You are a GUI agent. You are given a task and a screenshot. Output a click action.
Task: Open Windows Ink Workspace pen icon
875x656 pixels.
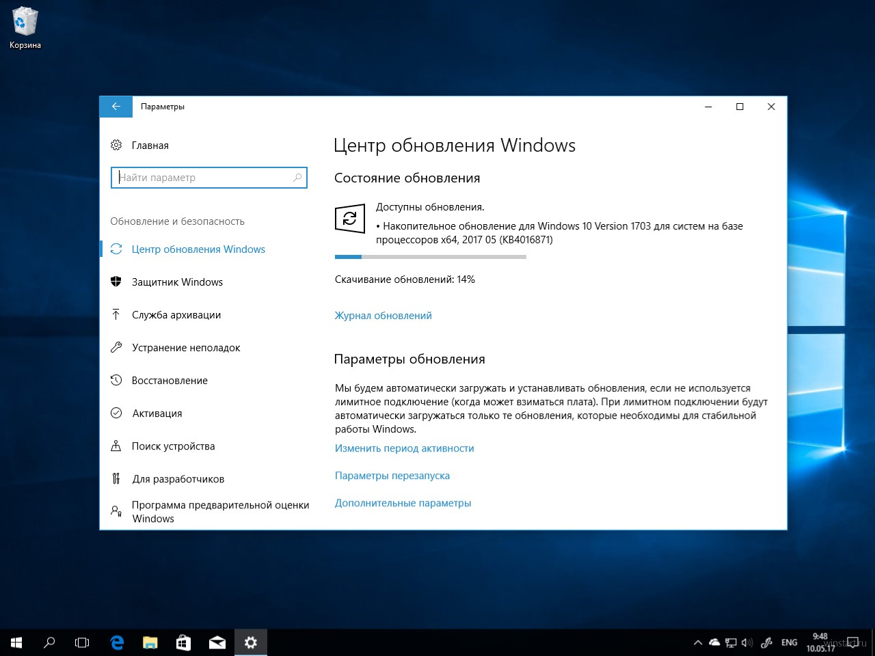[767, 642]
